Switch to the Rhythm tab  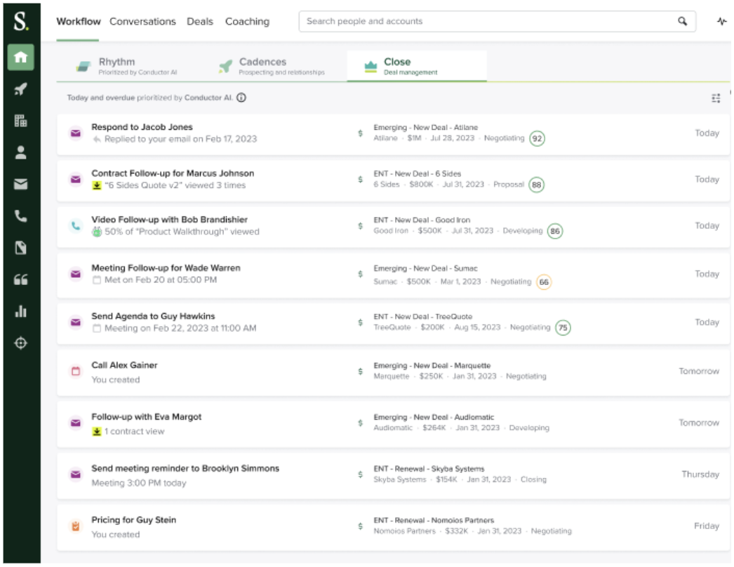[116, 66]
